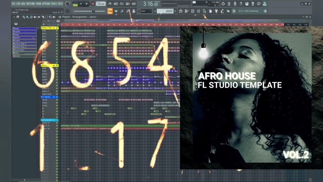Open the ADD menu

tap(23, 4)
